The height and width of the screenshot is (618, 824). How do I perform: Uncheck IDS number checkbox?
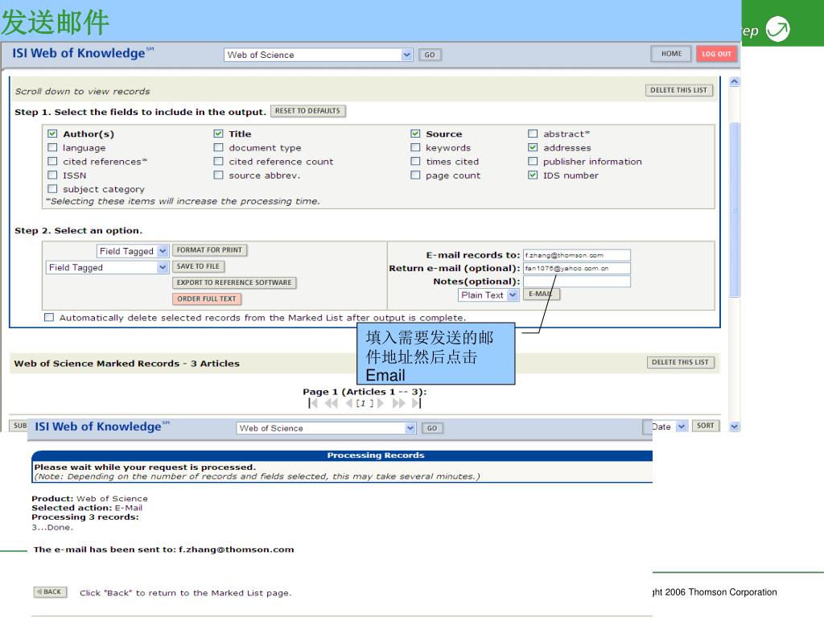tap(533, 175)
